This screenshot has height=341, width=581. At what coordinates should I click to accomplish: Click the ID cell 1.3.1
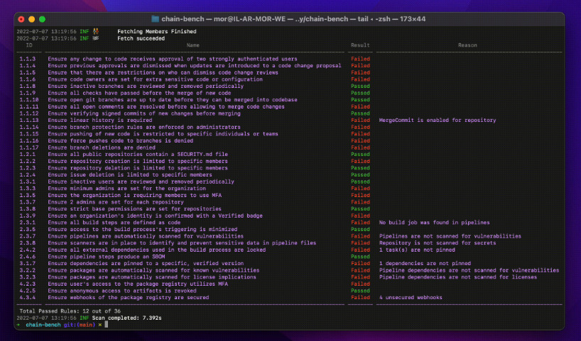click(28, 181)
